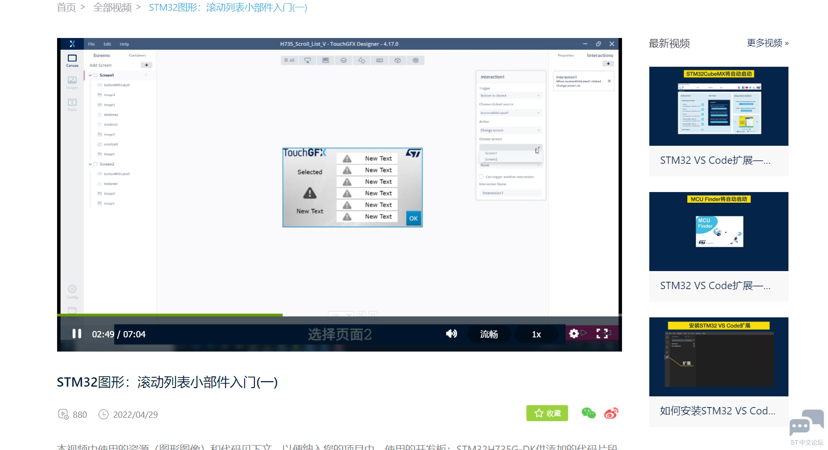Toggle the checkbox next to Screen1
828x450 pixels.
coord(96,75)
